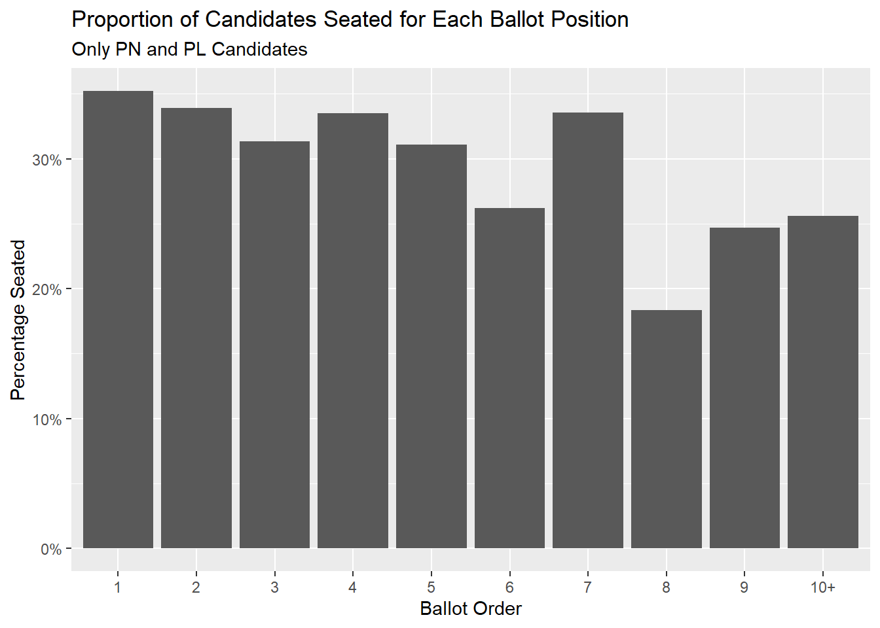Click the 10+ x-axis tick label

pos(823,587)
